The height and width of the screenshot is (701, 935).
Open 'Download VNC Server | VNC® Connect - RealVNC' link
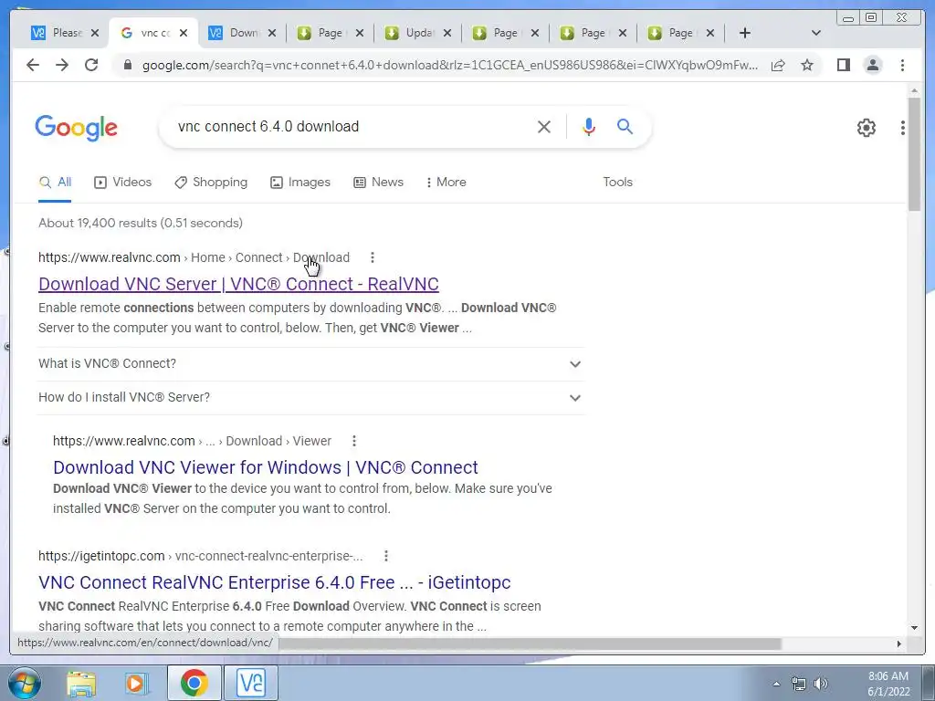238,285
